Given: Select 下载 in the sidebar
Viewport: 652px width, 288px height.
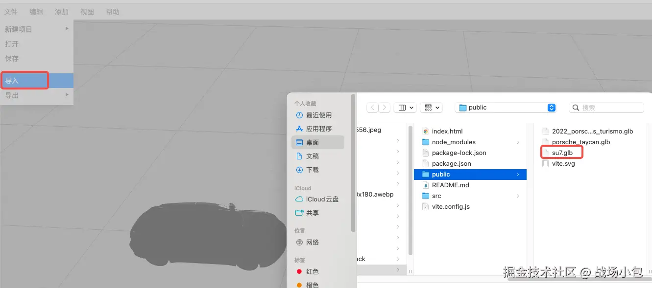Looking at the screenshot, I should [318, 170].
